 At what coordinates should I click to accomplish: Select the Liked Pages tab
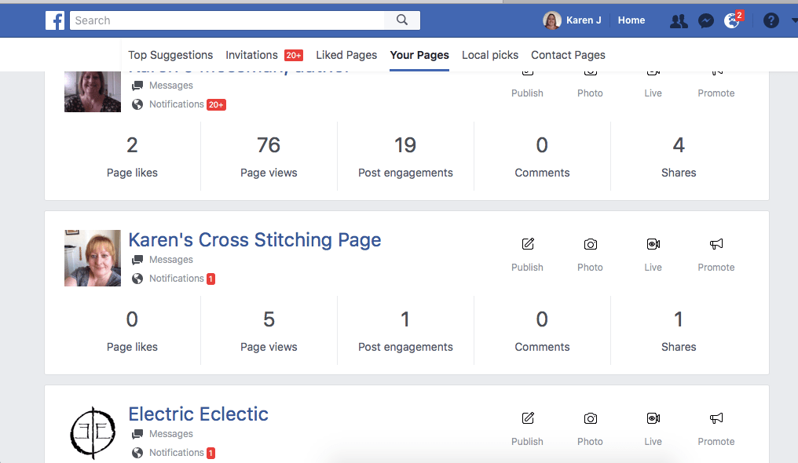[346, 55]
